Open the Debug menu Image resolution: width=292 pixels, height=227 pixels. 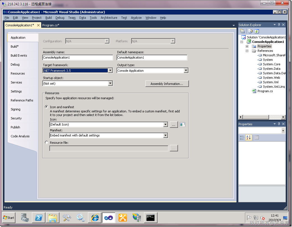[x=60, y=18]
